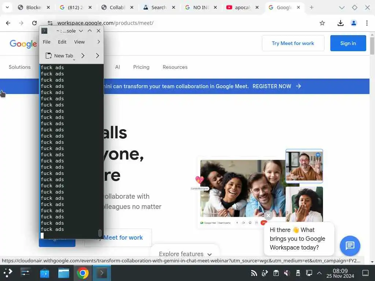Close the apocal YouTube tab

(x=257, y=7)
